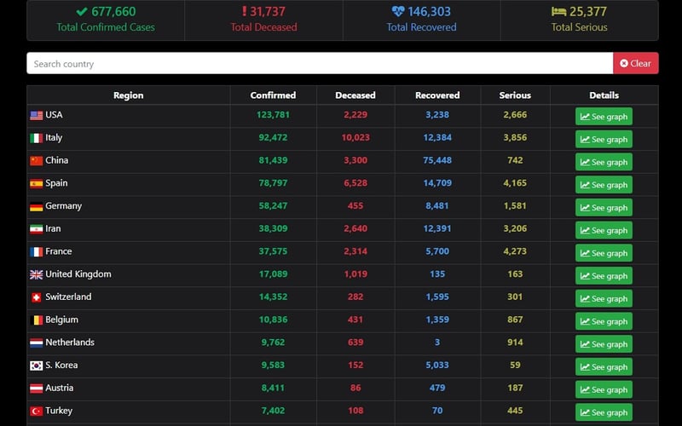Click the Netherlands flag icon
Viewport: 682px width, 426px height.
(36, 343)
